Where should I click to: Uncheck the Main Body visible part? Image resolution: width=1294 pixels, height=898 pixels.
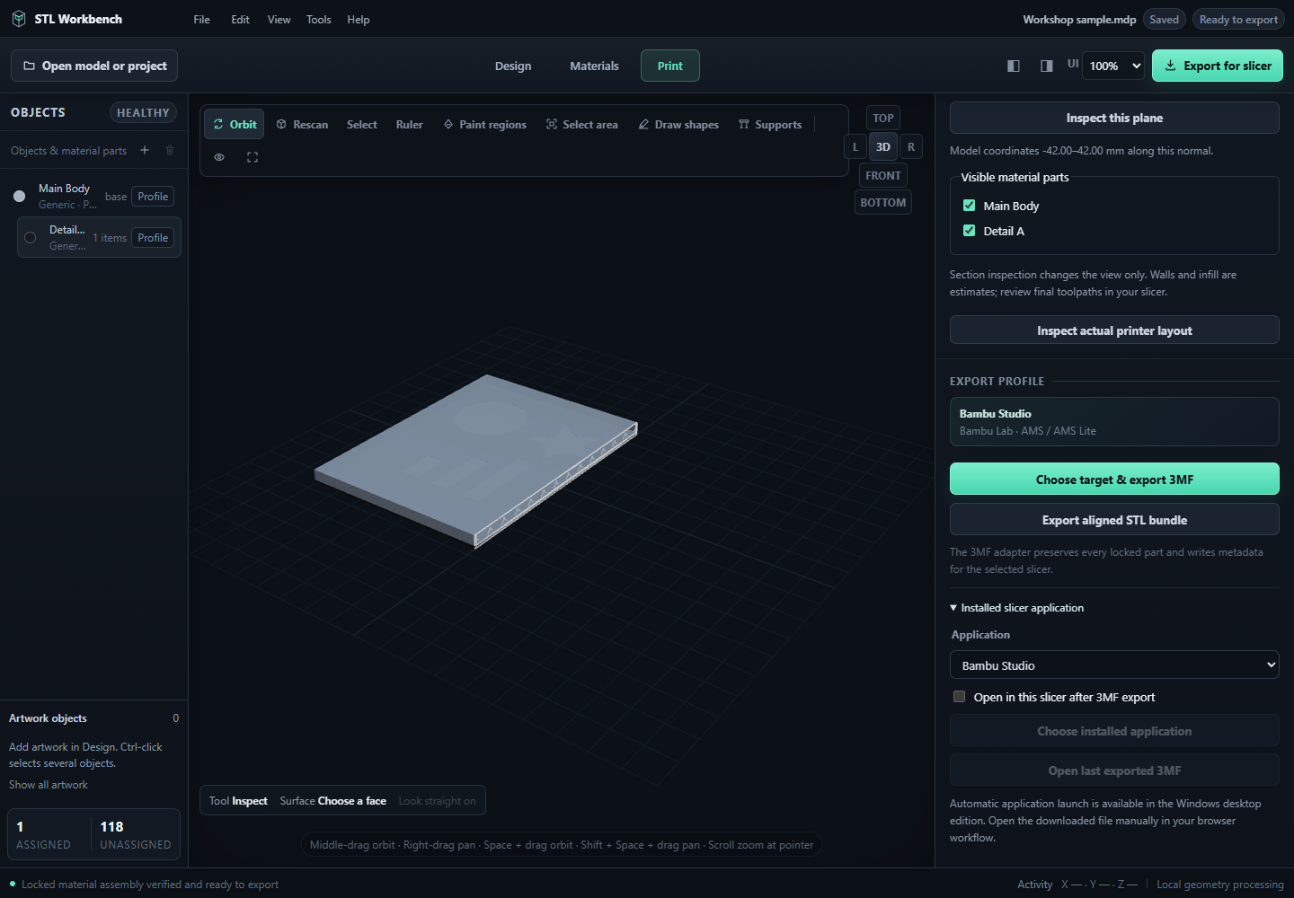[x=969, y=206]
